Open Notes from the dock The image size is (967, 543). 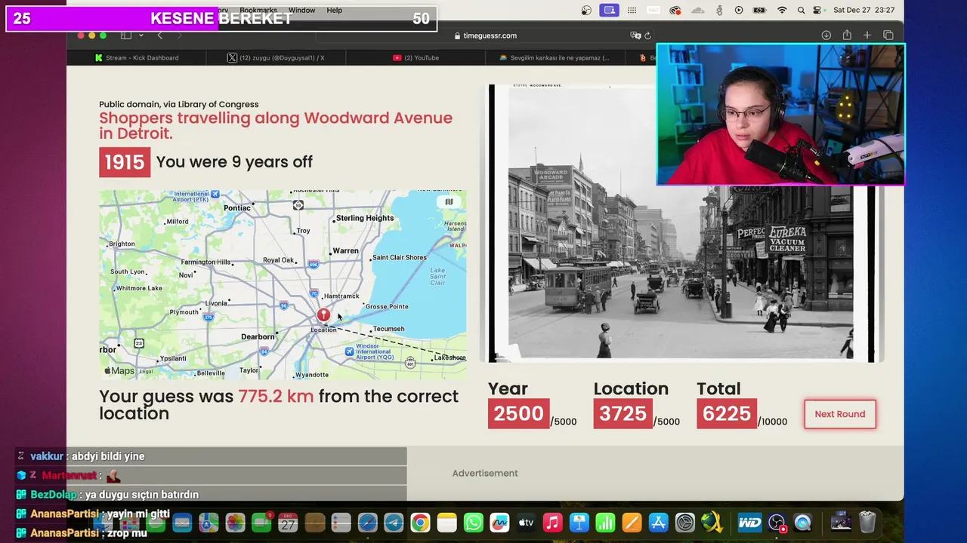click(x=447, y=523)
